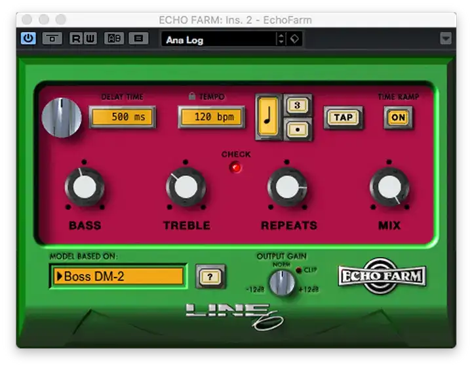Click the large delay time knob

tap(62, 118)
